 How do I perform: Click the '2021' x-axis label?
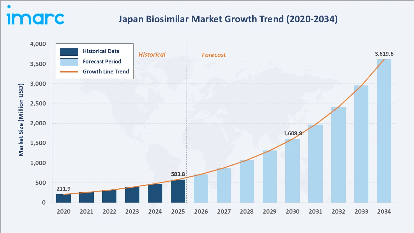[x=86, y=212]
